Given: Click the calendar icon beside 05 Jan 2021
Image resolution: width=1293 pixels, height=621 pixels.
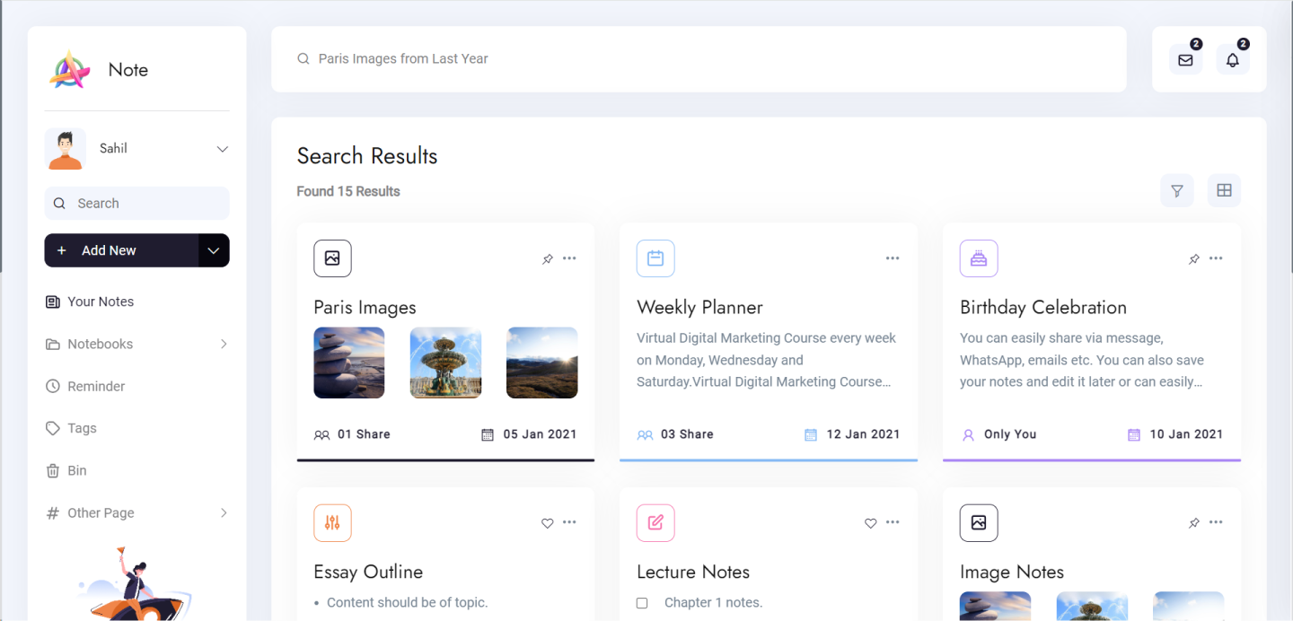Looking at the screenshot, I should 488,435.
